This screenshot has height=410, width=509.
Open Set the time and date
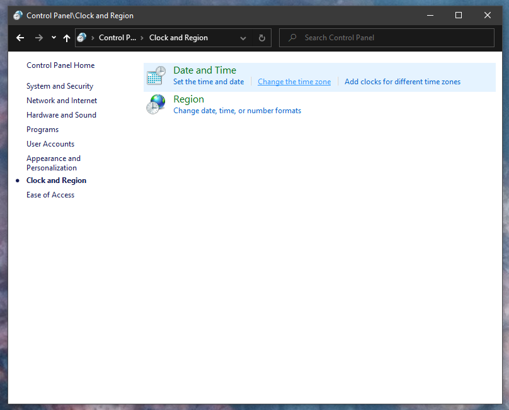[x=209, y=81]
